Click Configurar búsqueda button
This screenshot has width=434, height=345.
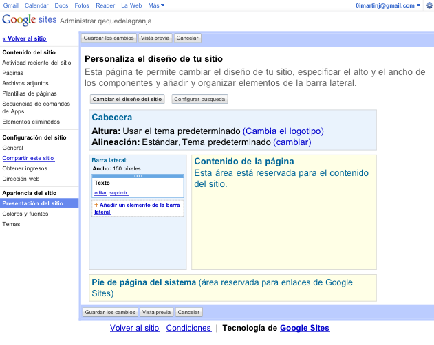click(x=199, y=100)
